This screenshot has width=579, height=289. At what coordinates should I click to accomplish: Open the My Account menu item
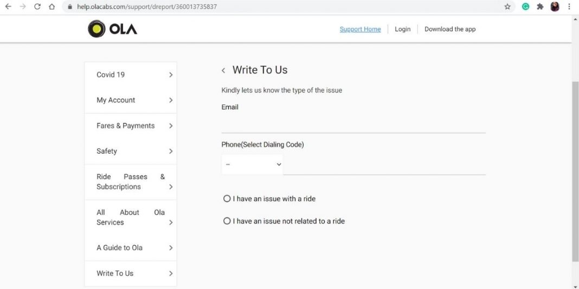point(131,100)
